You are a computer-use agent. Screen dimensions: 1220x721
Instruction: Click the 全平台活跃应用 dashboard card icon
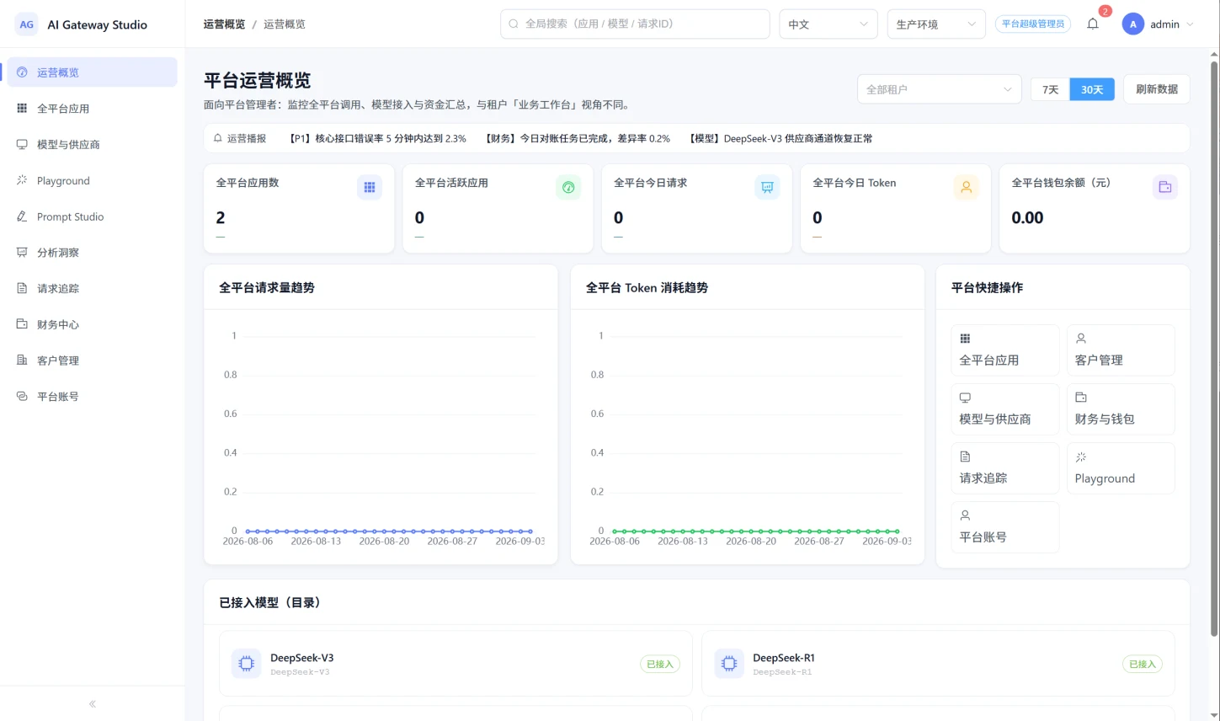pyautogui.click(x=568, y=188)
